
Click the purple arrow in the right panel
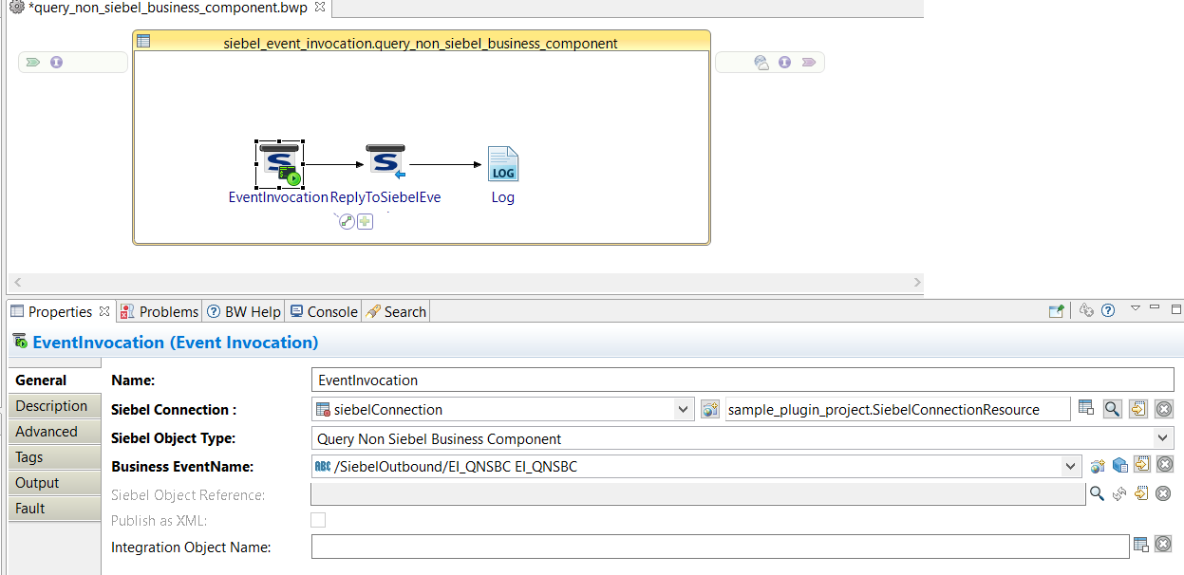pyautogui.click(x=808, y=63)
